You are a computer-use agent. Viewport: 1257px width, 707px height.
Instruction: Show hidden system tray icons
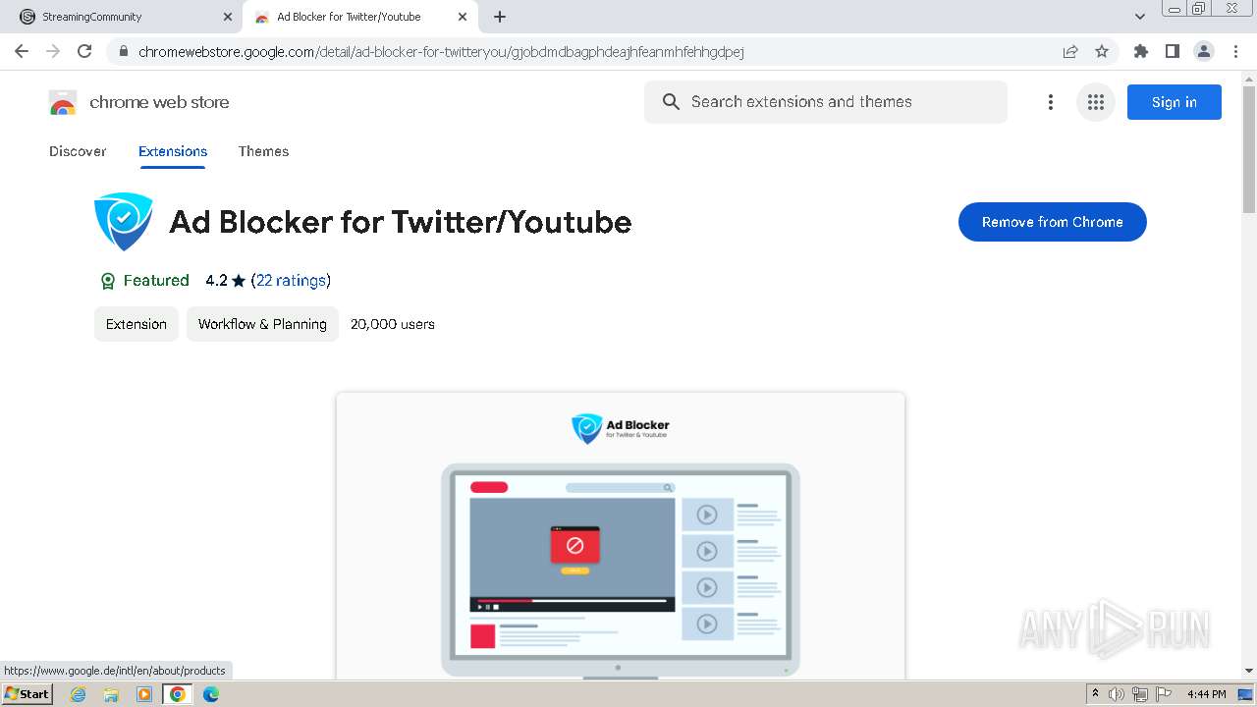[1095, 694]
